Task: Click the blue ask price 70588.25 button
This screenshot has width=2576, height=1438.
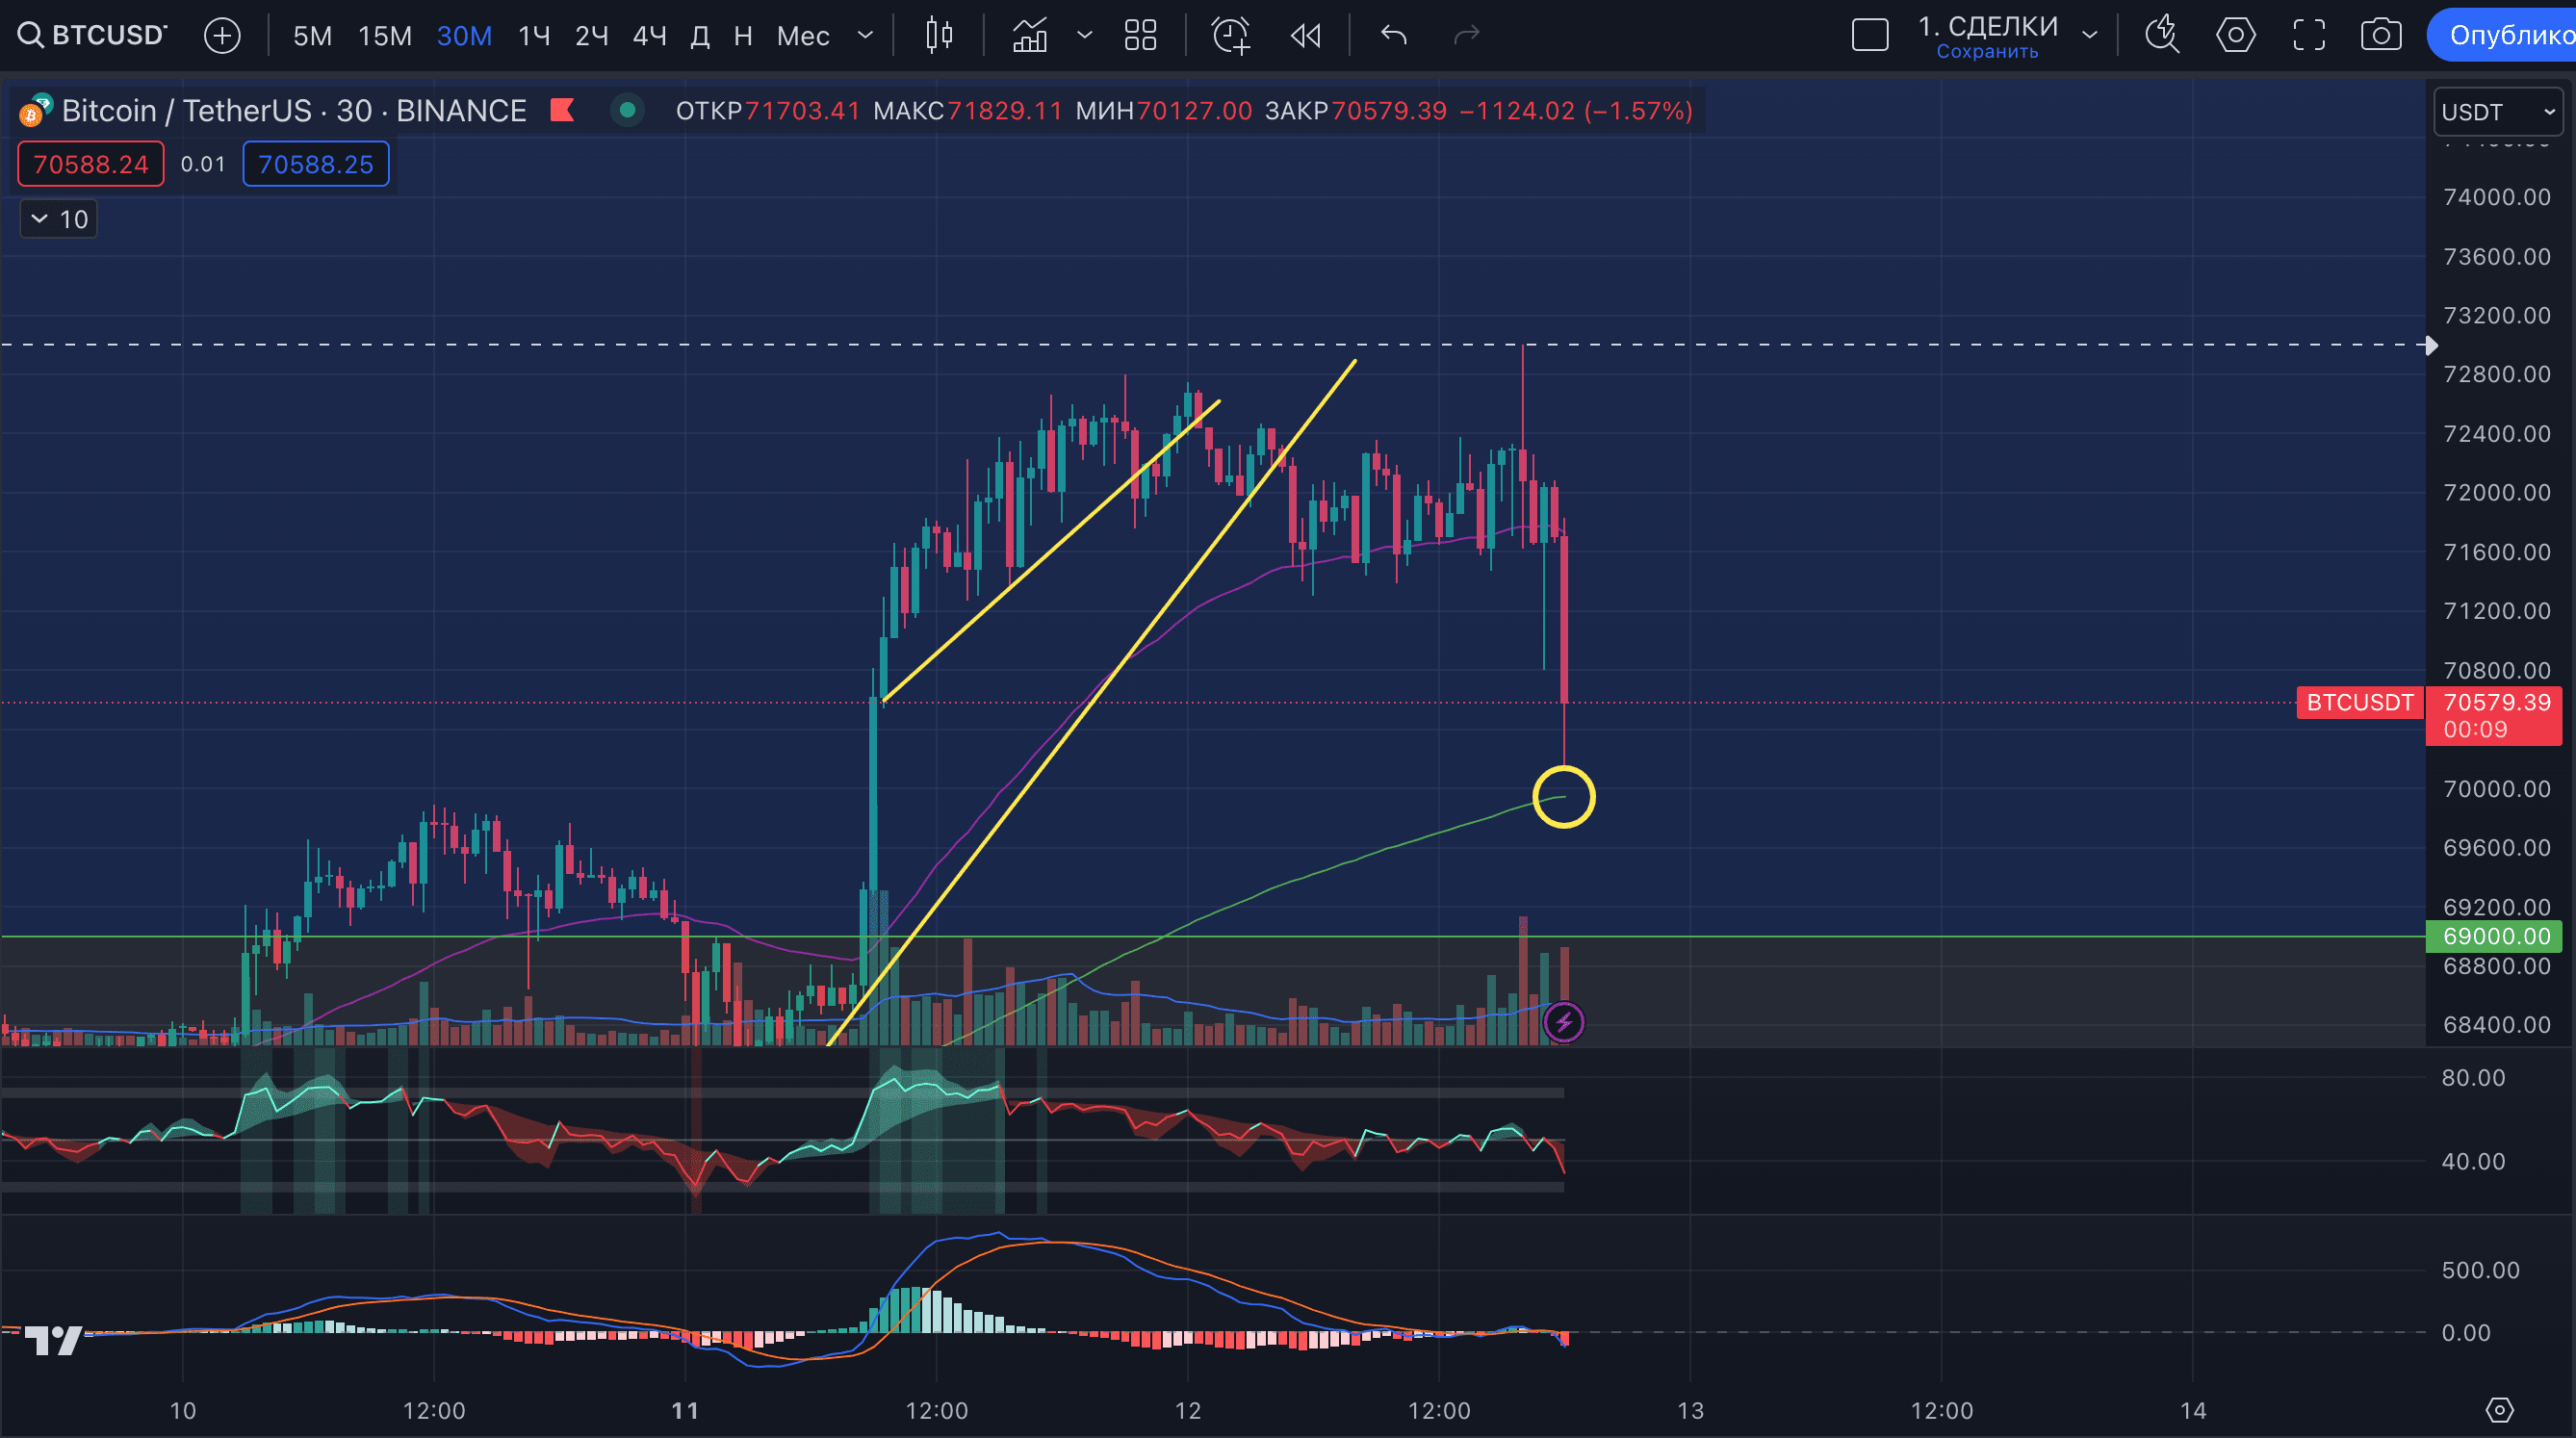Action: coord(315,163)
